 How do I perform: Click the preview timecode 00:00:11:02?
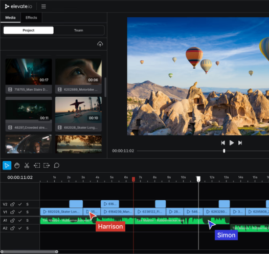tap(123, 151)
